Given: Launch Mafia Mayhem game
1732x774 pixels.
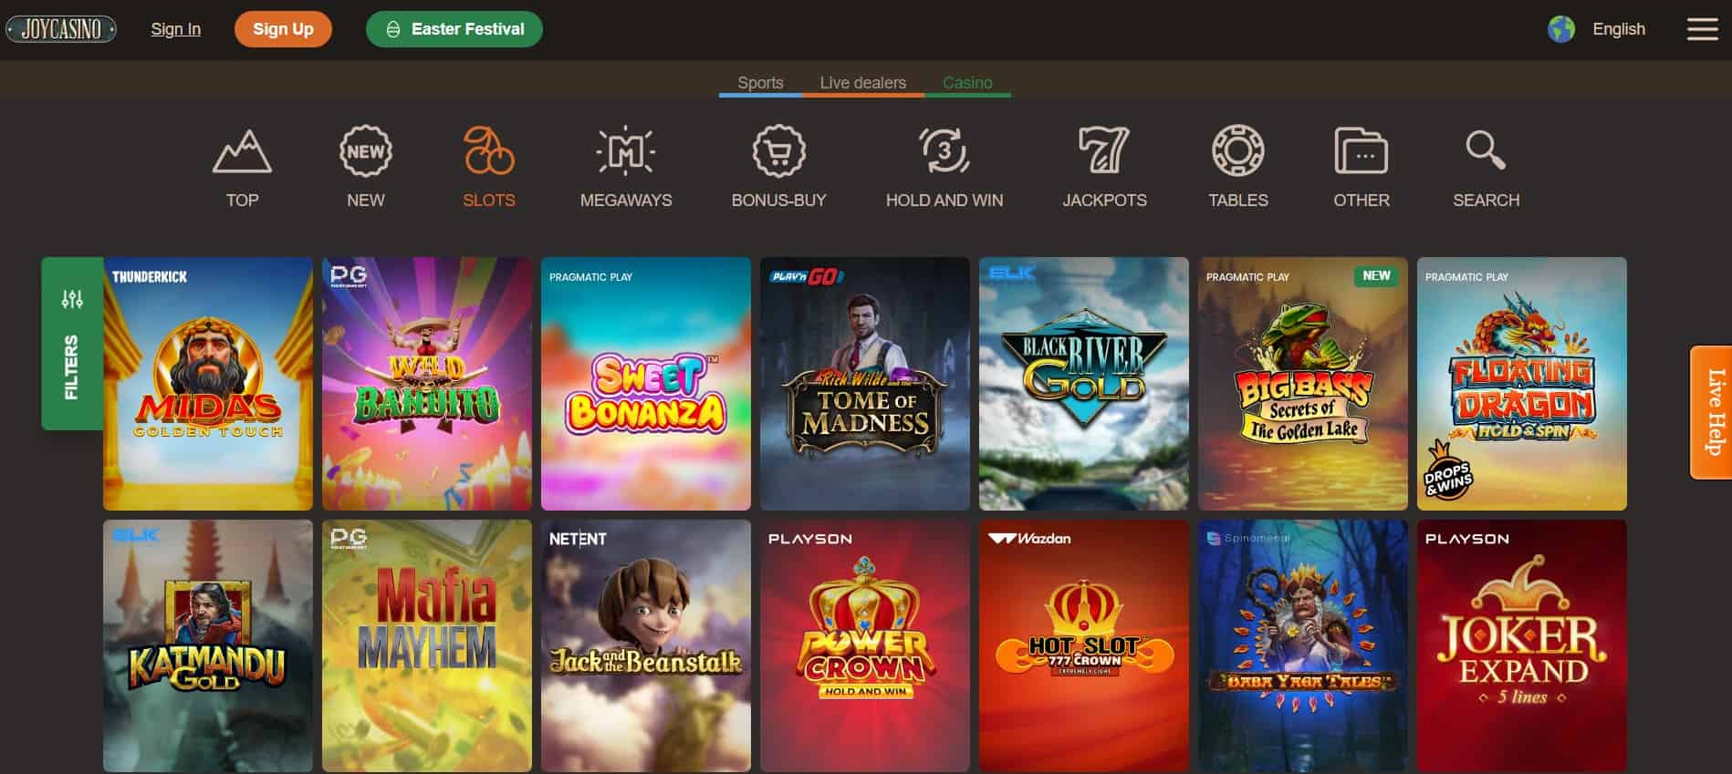Looking at the screenshot, I should coord(427,646).
